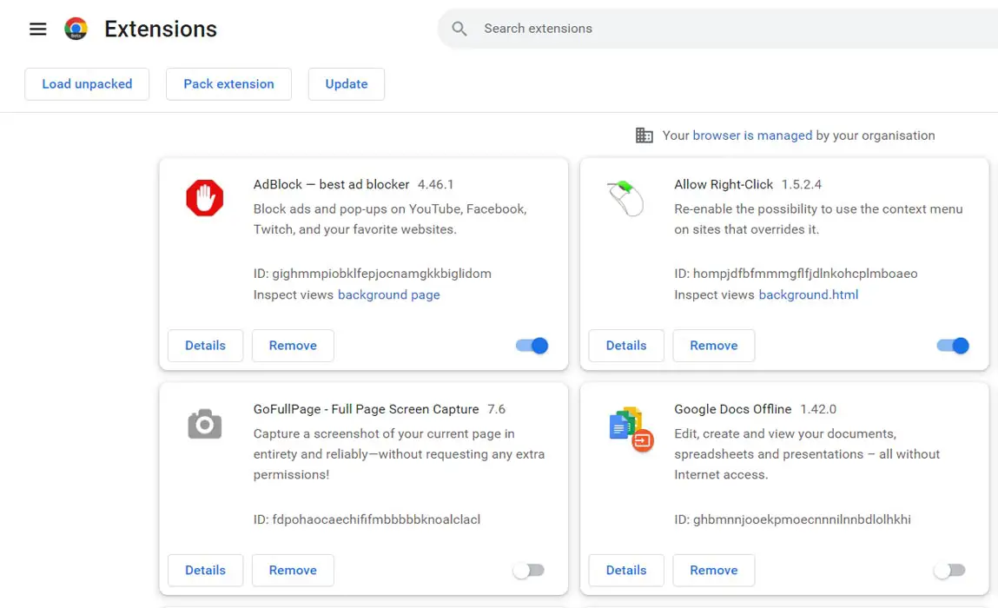
Task: Remove the GoFullPage extension
Action: pos(293,571)
